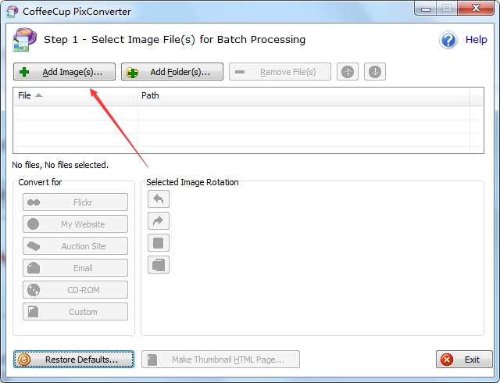Click the coffee cup logo next to Step 1
500x383 pixels.
coord(24,40)
